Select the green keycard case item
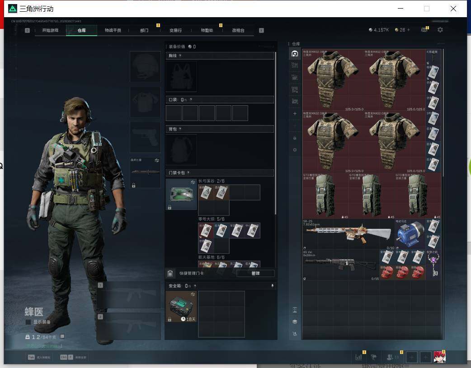 click(181, 194)
